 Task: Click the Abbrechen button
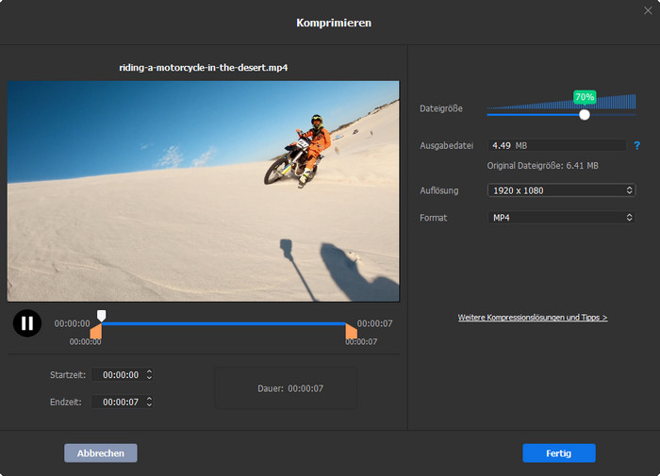point(101,453)
